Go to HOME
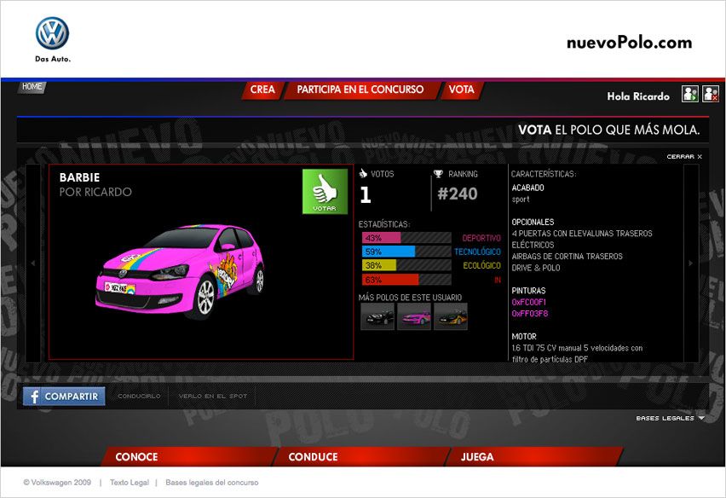 click(32, 87)
